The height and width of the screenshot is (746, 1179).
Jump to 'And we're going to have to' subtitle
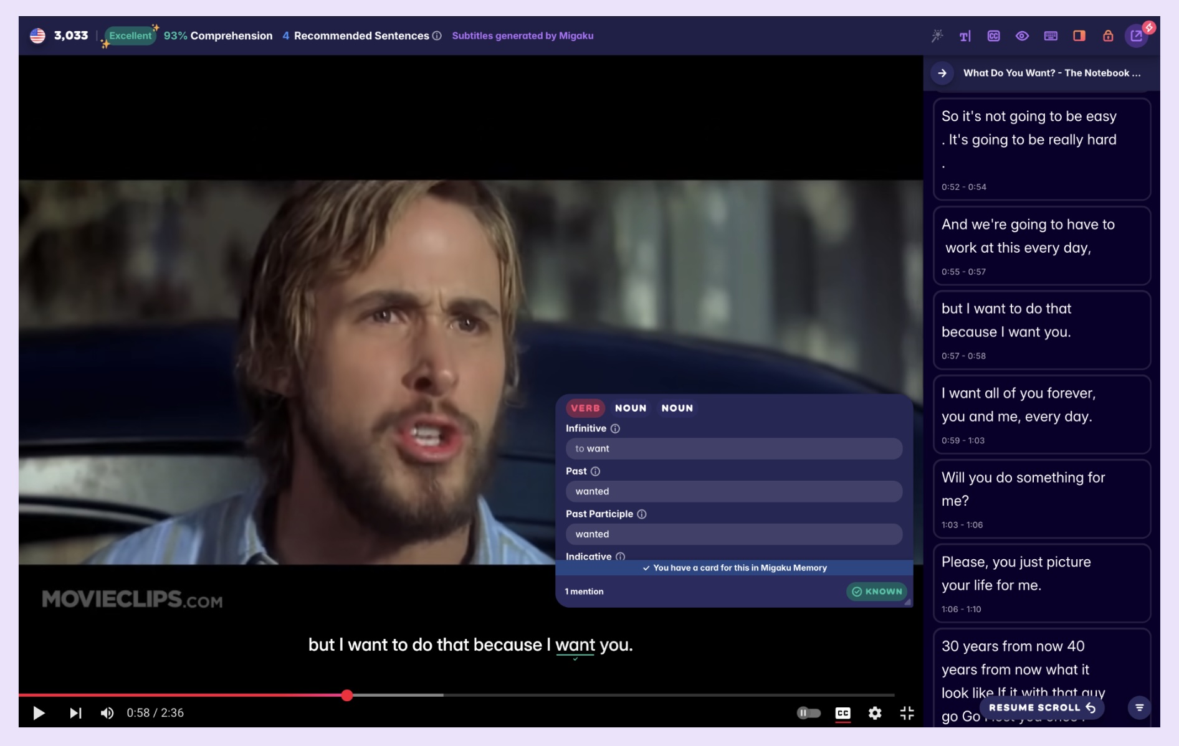[x=1041, y=246]
